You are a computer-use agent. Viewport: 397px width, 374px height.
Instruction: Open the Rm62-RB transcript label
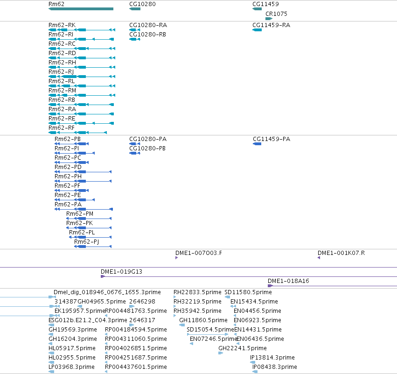point(62,100)
